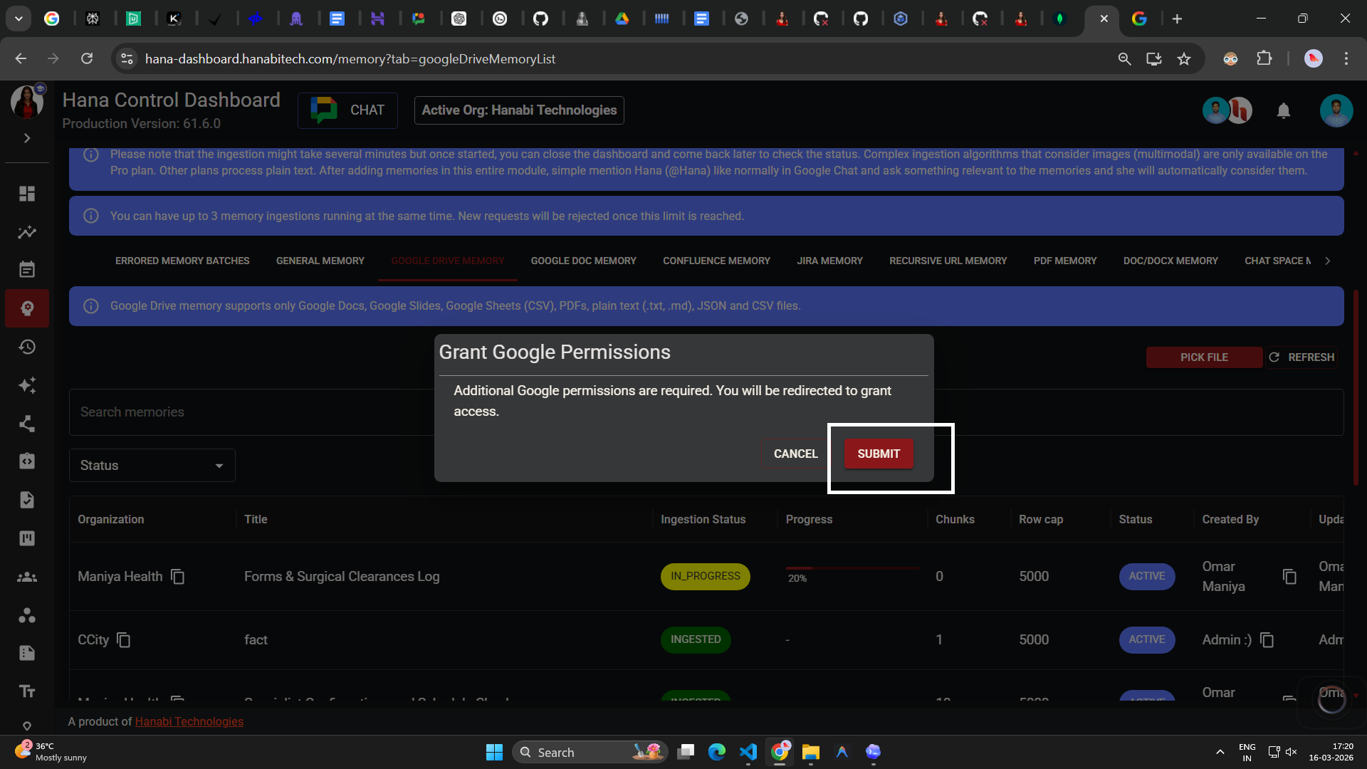
Task: Copy the Maniya Health organization name
Action: pos(177,577)
